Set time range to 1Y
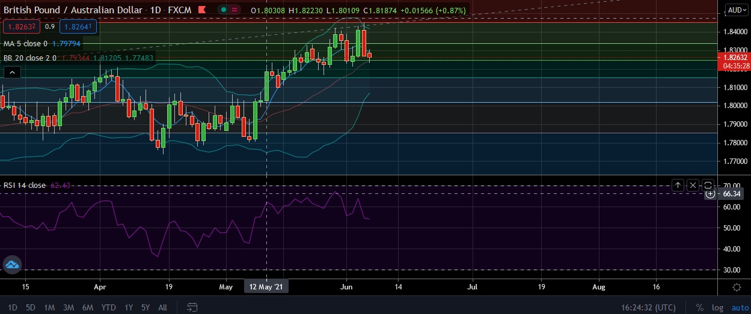 (x=129, y=307)
